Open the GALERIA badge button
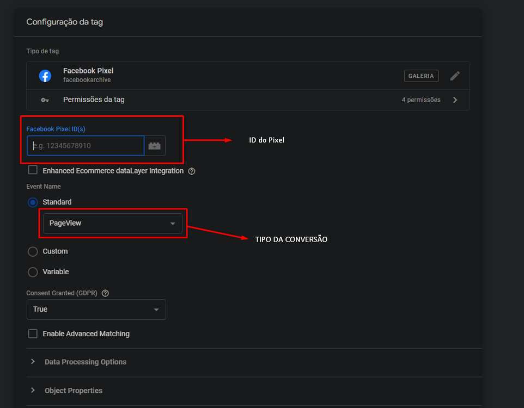524x408 pixels. tap(421, 76)
